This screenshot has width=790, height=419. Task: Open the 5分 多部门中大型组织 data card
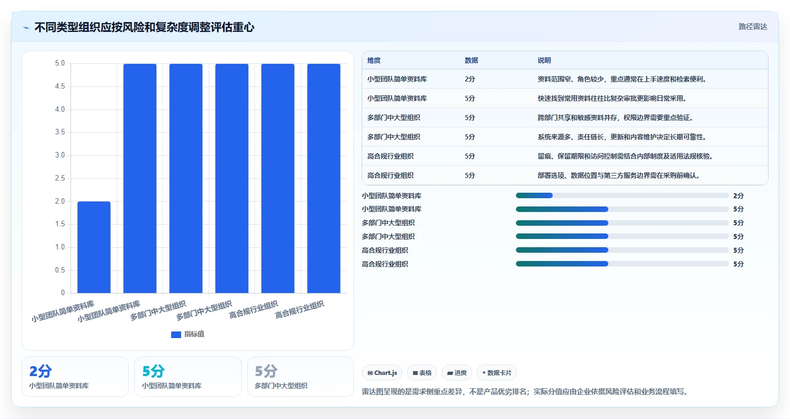tap(301, 377)
